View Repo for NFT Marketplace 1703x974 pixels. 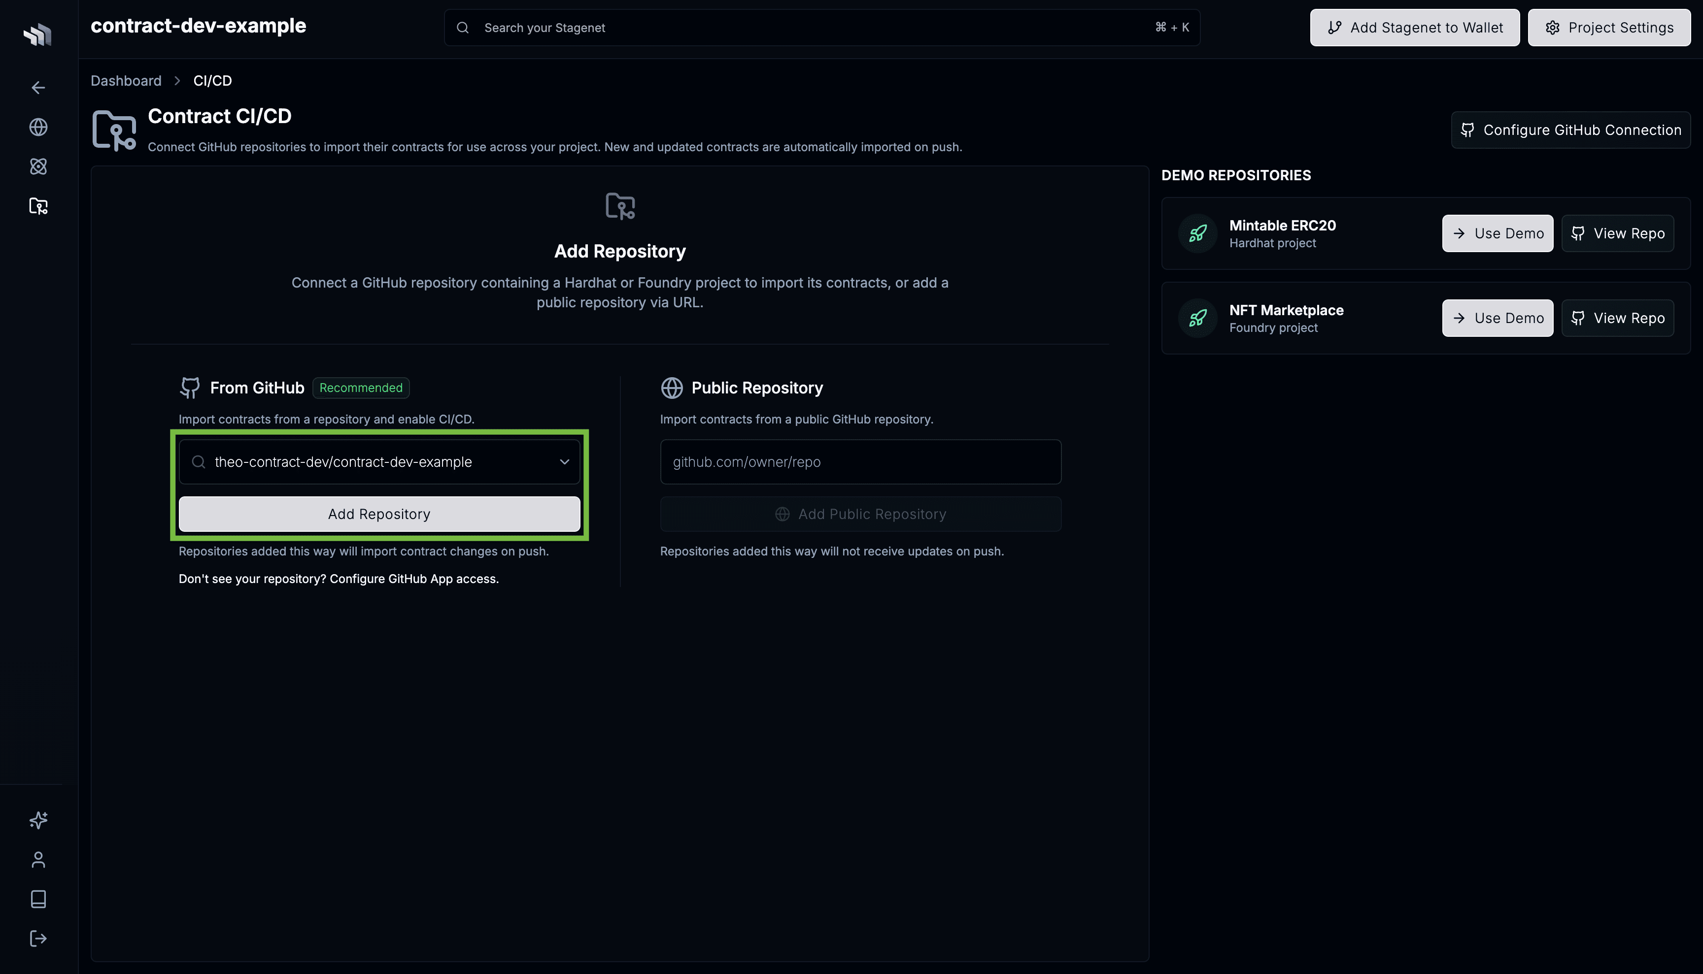[x=1617, y=318]
